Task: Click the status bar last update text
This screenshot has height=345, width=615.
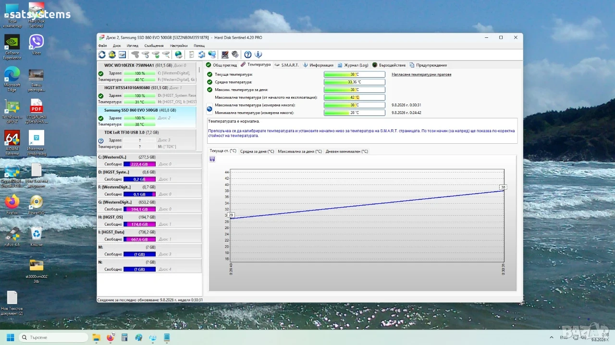Action: 150,300
